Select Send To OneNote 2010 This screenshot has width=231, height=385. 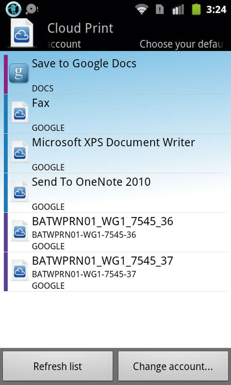point(115,193)
